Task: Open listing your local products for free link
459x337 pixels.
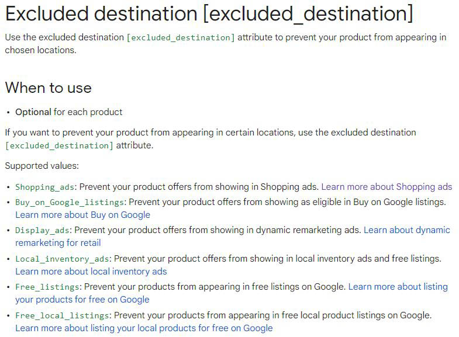Action: click(x=144, y=328)
